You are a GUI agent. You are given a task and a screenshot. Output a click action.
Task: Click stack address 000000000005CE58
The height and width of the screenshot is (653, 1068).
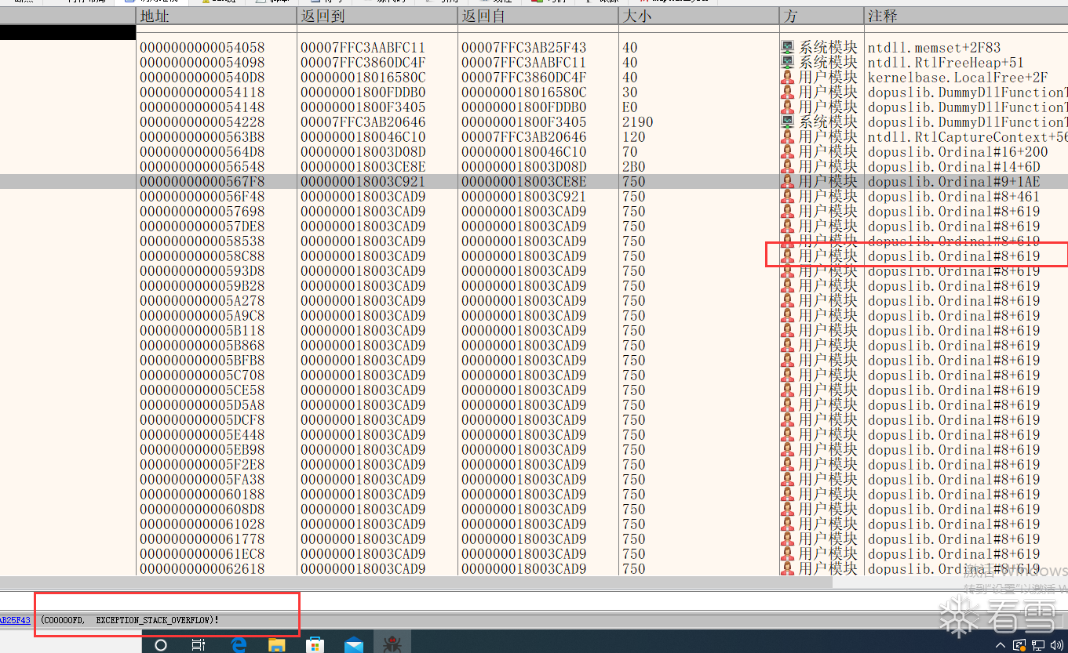tap(202, 390)
